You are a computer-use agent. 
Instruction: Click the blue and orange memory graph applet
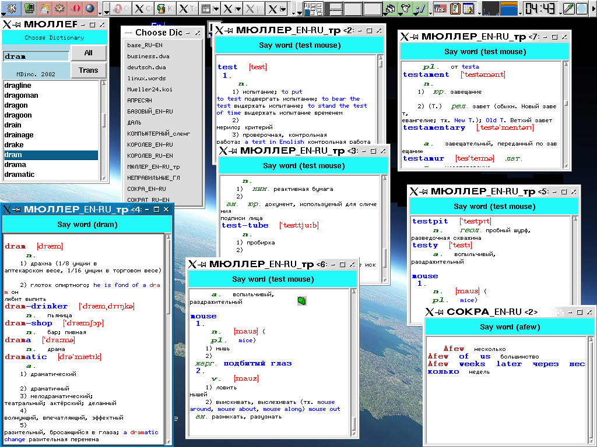[x=508, y=8]
